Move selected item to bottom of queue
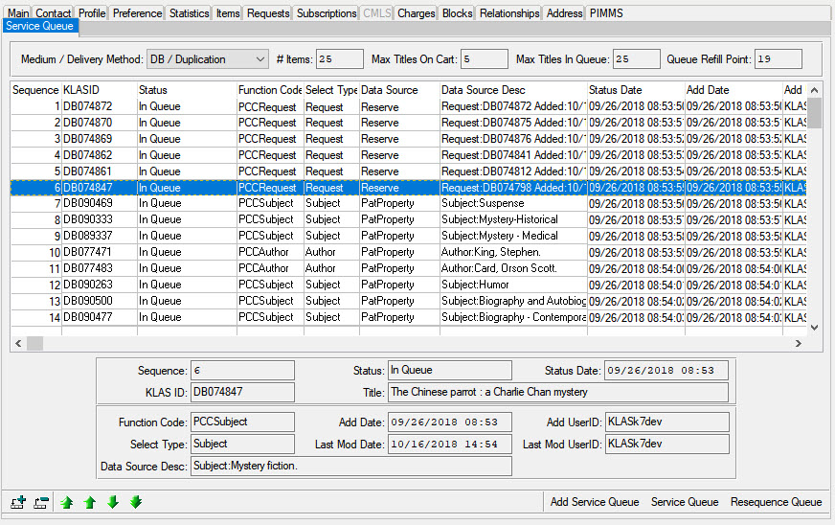This screenshot has width=835, height=525. (x=136, y=502)
